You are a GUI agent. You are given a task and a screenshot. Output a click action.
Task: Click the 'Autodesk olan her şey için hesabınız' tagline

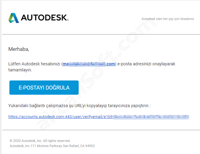tap(168, 19)
